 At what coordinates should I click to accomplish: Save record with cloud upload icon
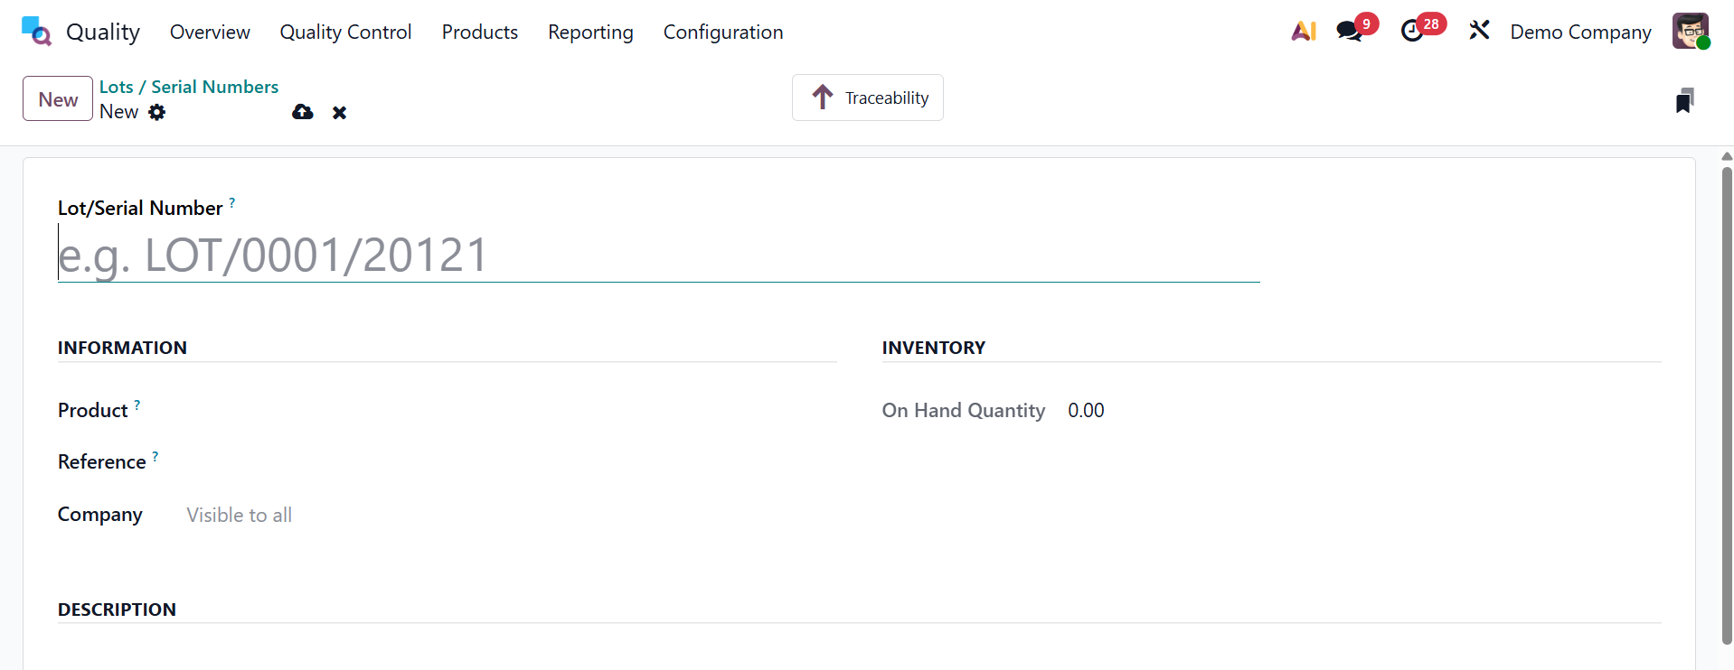pyautogui.click(x=303, y=112)
